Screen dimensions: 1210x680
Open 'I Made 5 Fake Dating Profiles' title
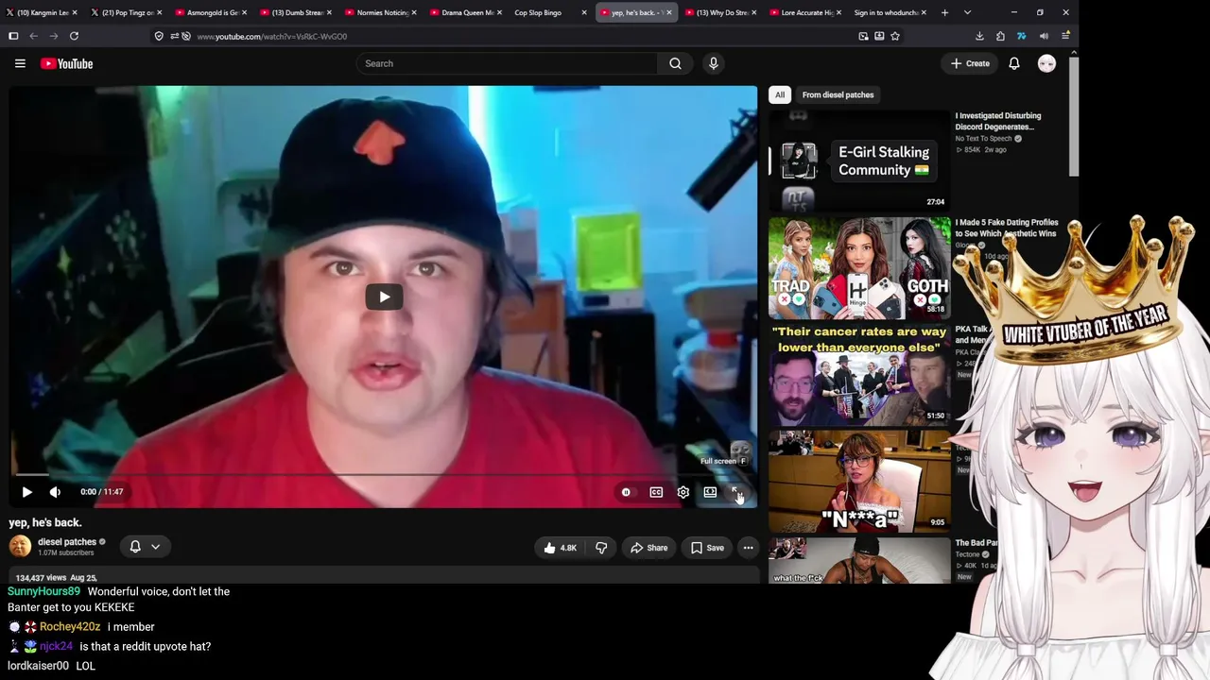click(x=1006, y=228)
